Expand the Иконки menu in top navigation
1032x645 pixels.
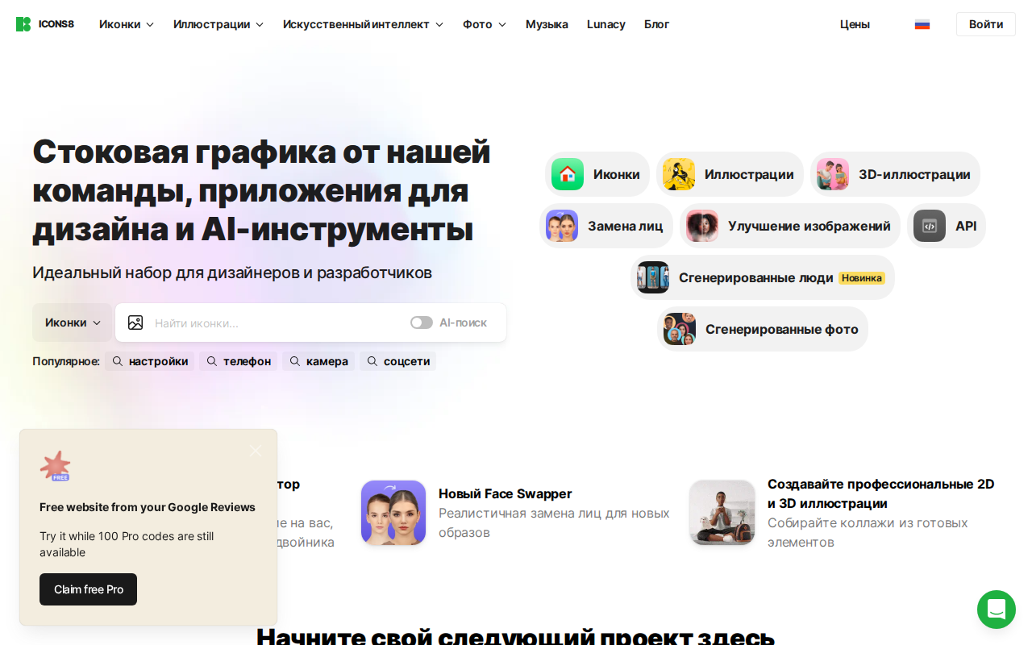[127, 24]
